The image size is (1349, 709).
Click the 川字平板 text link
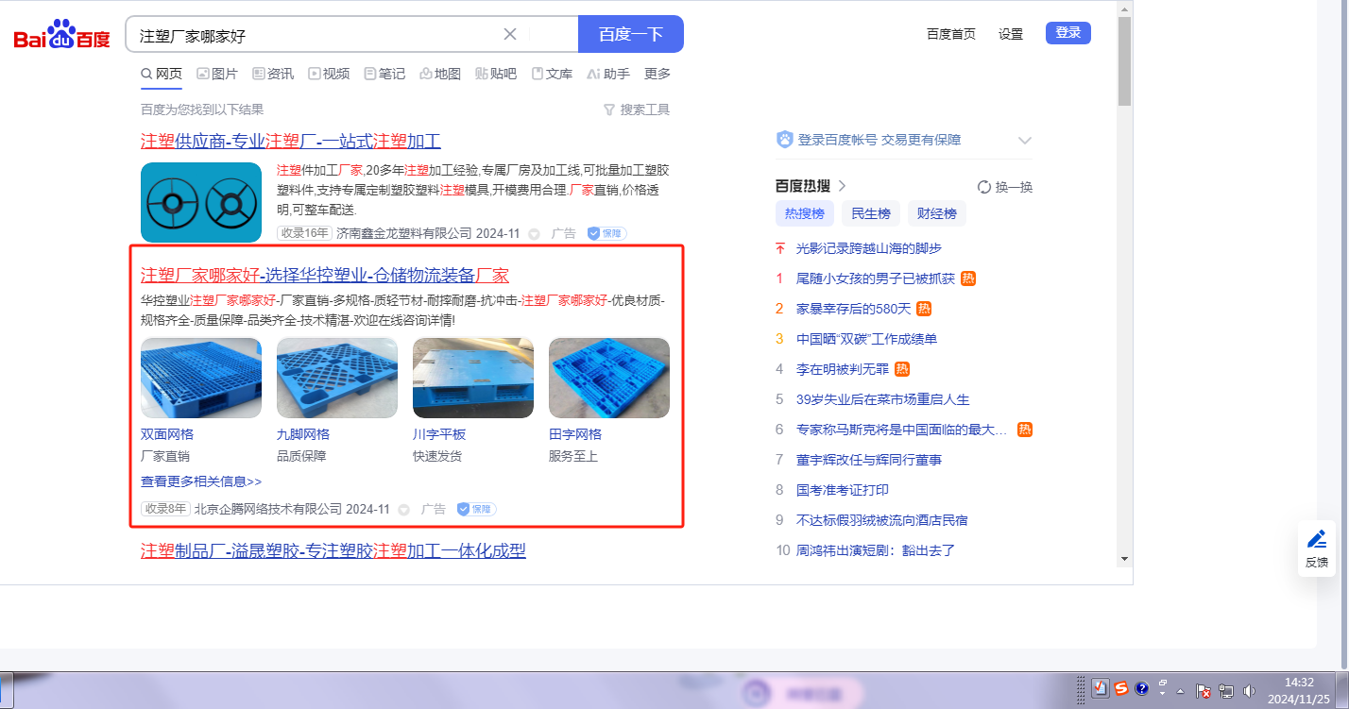point(439,434)
